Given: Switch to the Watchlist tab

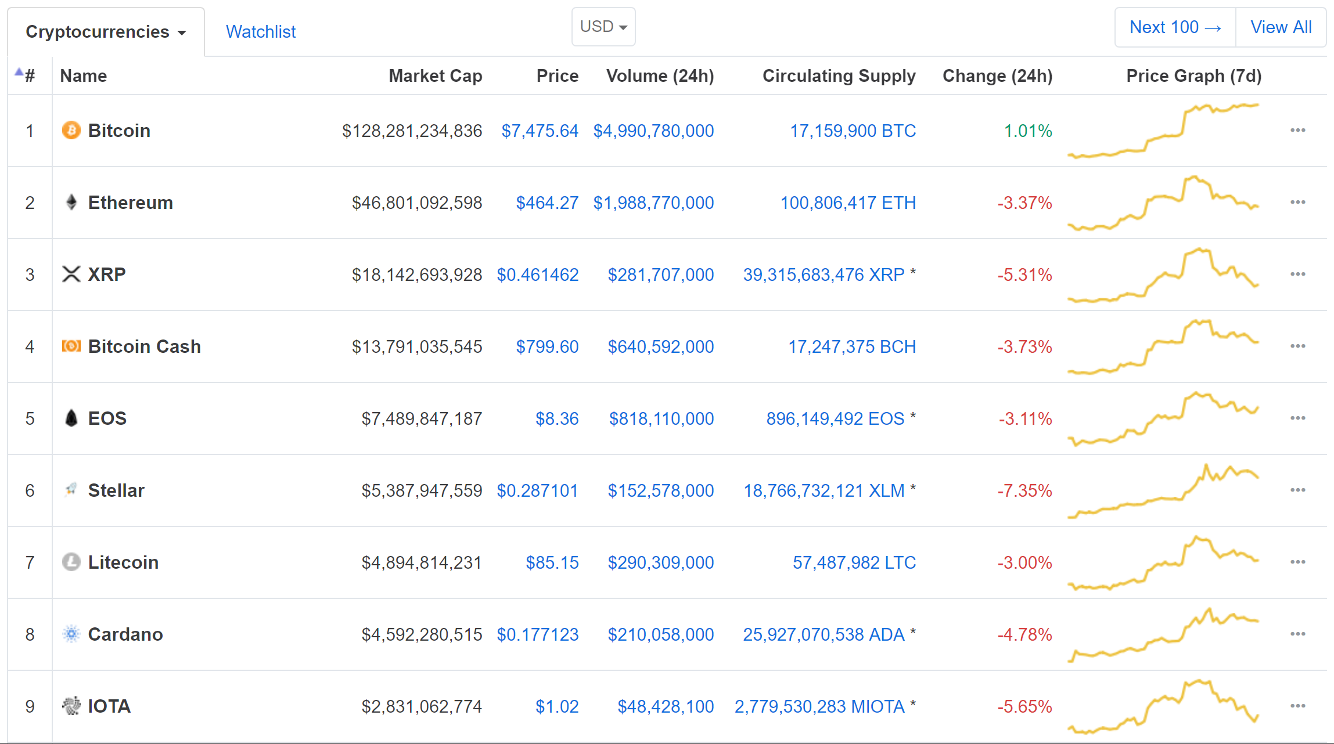Looking at the screenshot, I should (x=261, y=32).
